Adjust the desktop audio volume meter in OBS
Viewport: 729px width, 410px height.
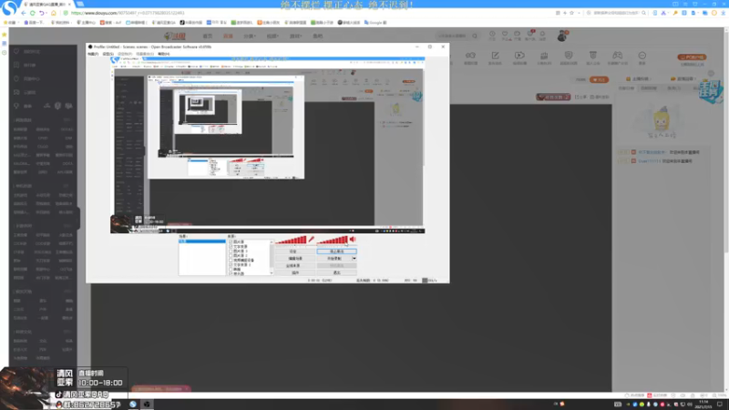(x=332, y=240)
